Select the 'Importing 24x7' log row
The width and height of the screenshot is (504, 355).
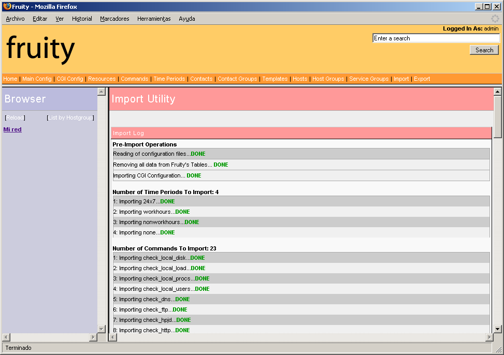coord(301,201)
